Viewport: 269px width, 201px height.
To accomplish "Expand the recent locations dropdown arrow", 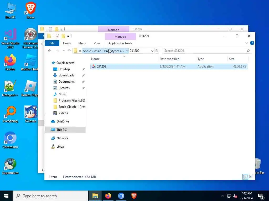I will click(64, 51).
